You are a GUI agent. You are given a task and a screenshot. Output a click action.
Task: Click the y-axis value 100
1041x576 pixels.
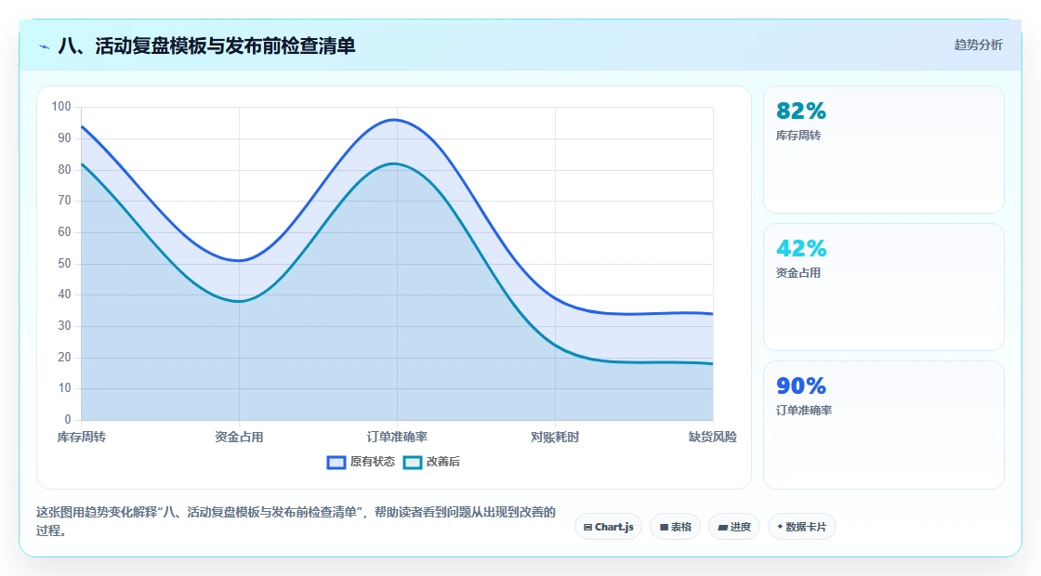[61, 107]
